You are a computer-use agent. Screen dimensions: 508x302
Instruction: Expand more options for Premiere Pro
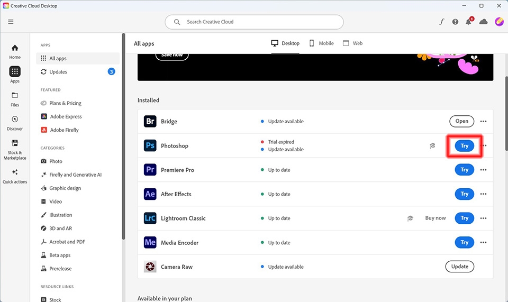click(x=483, y=170)
